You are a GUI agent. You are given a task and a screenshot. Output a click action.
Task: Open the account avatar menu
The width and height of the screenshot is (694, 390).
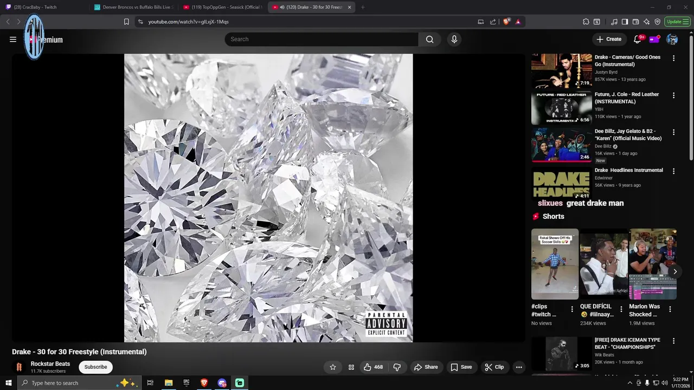point(672,39)
